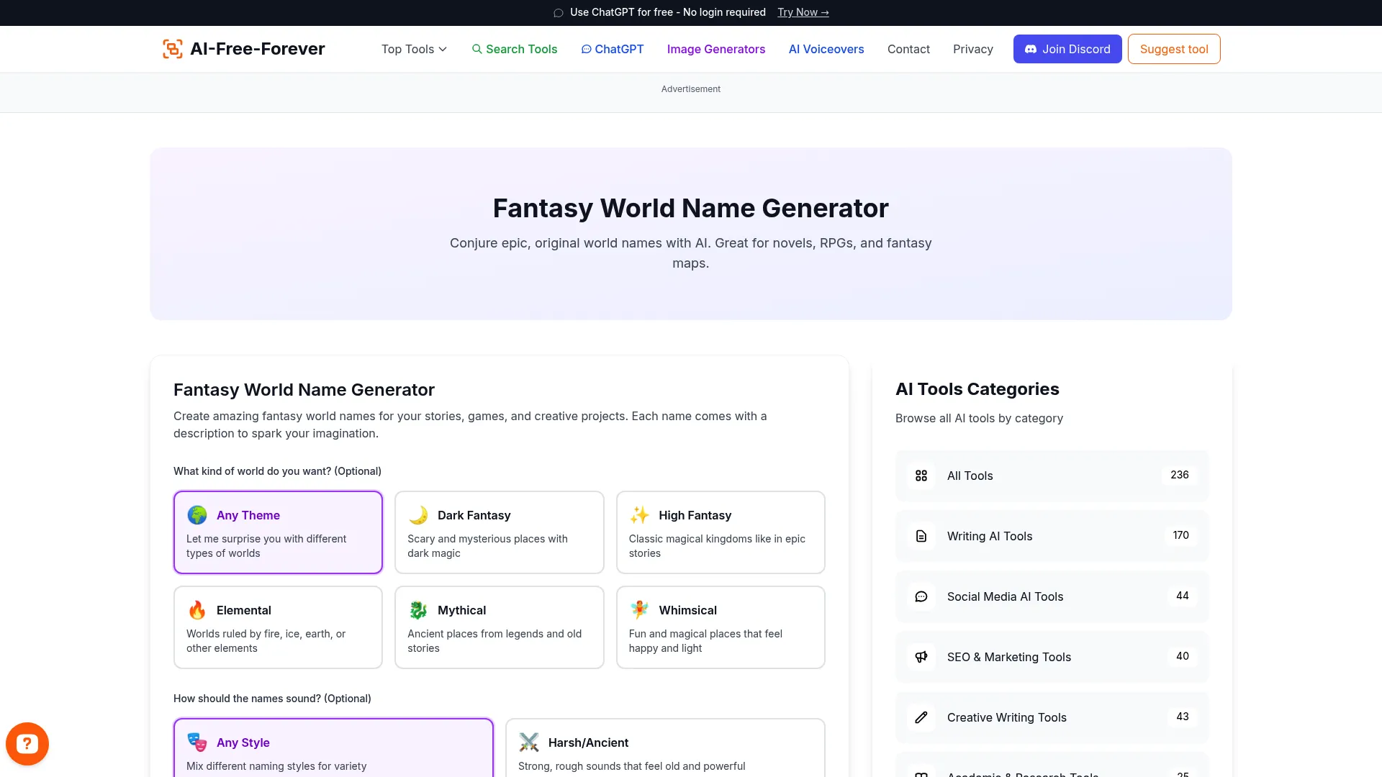Click the grid icon beside All Tools
Image resolution: width=1382 pixels, height=777 pixels.
[x=921, y=476]
